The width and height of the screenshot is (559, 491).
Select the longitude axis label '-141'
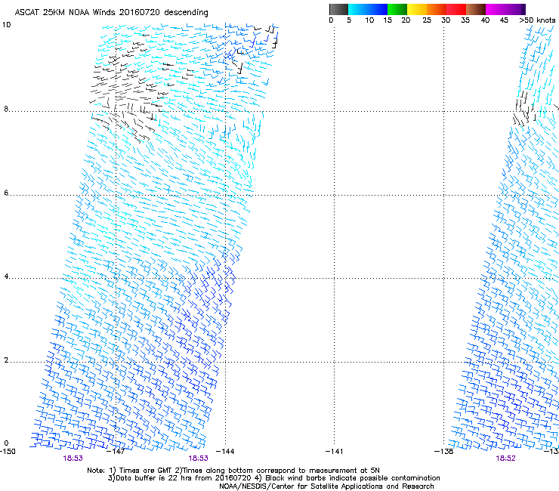coord(334,452)
